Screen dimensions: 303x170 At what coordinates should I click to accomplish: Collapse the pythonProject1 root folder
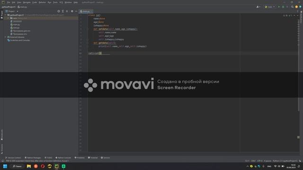[6, 15]
